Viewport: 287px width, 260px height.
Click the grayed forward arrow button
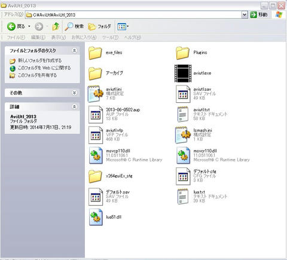pos(39,26)
